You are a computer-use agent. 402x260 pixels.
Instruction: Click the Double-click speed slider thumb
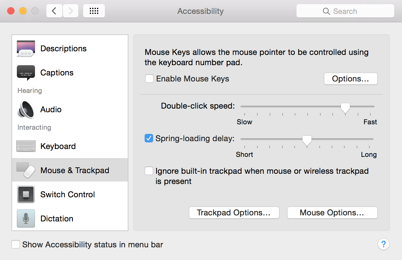point(345,107)
